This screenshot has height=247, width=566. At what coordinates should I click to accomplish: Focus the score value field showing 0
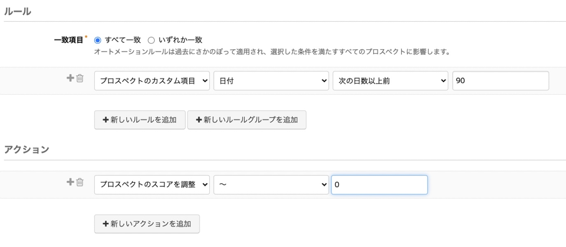click(x=379, y=185)
